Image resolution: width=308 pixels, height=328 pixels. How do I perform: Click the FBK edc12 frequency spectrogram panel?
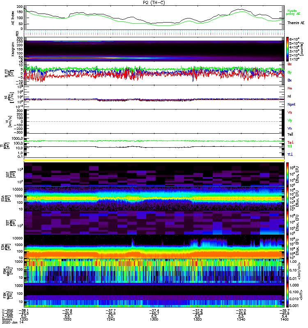[154, 271]
